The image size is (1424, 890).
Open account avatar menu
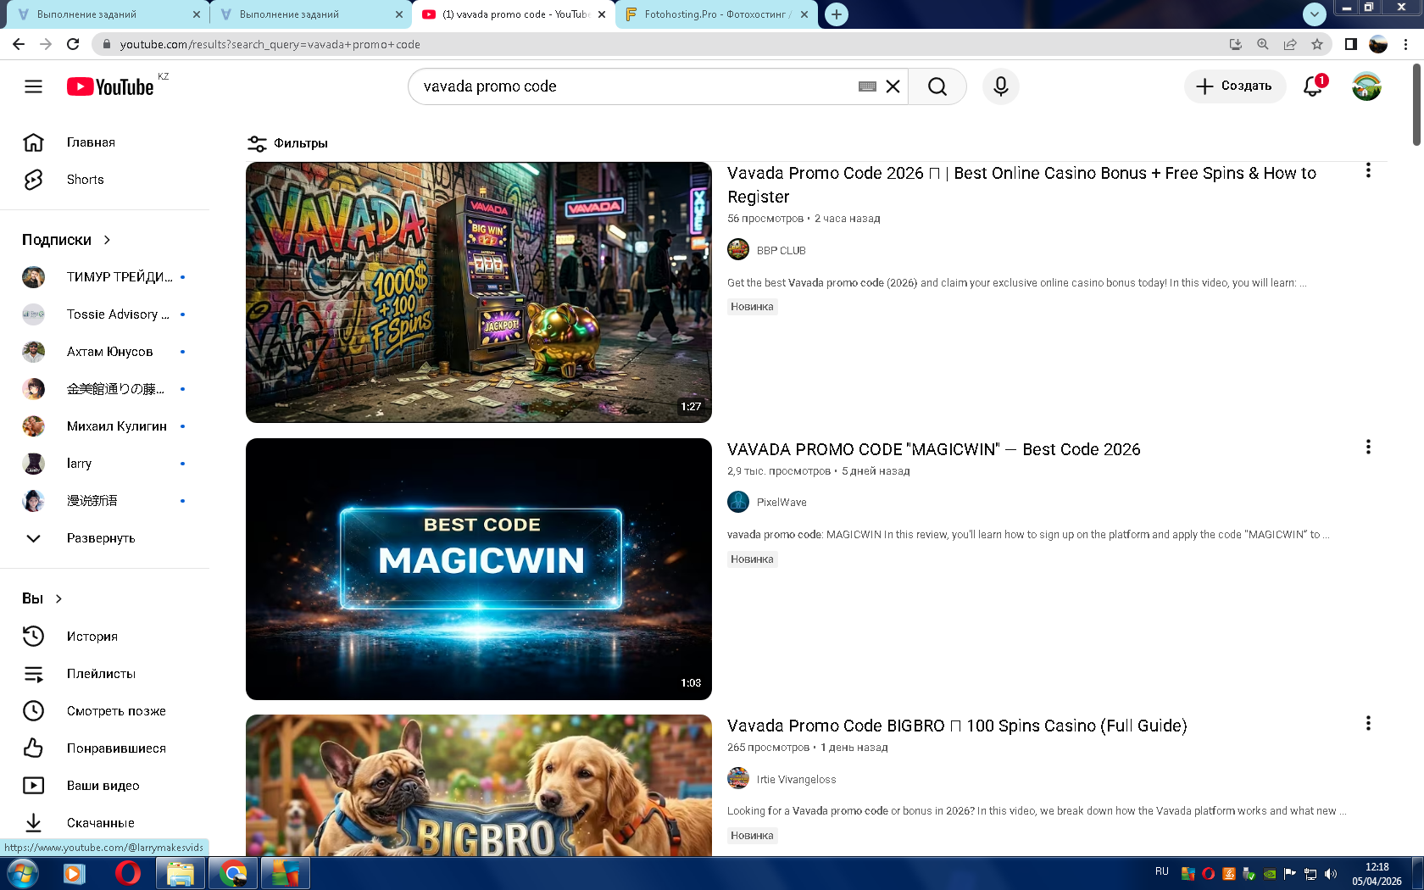tap(1366, 86)
